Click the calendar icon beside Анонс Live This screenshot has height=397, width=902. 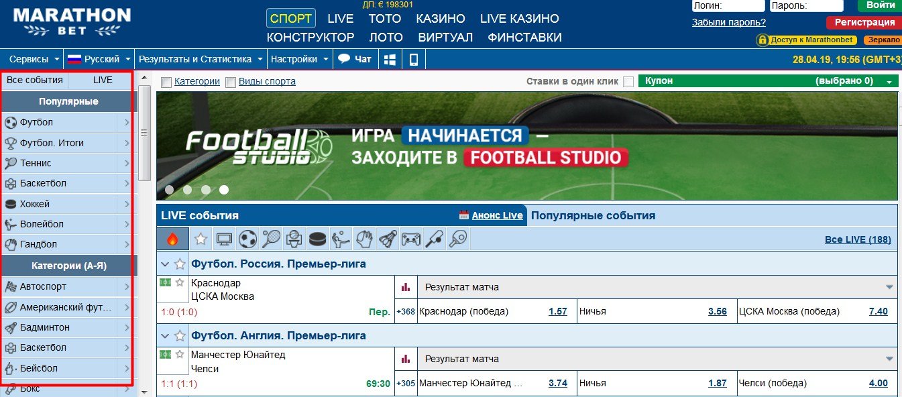click(x=463, y=215)
